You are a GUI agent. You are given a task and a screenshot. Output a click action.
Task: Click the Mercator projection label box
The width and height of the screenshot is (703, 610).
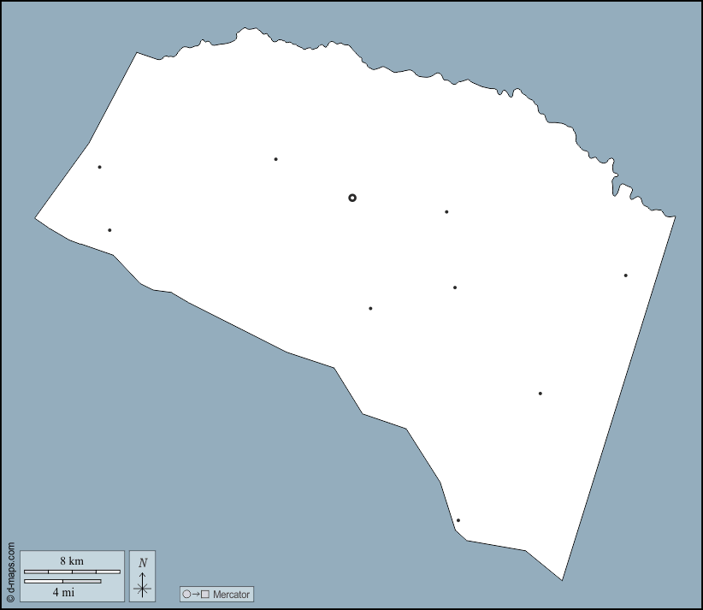point(216,595)
